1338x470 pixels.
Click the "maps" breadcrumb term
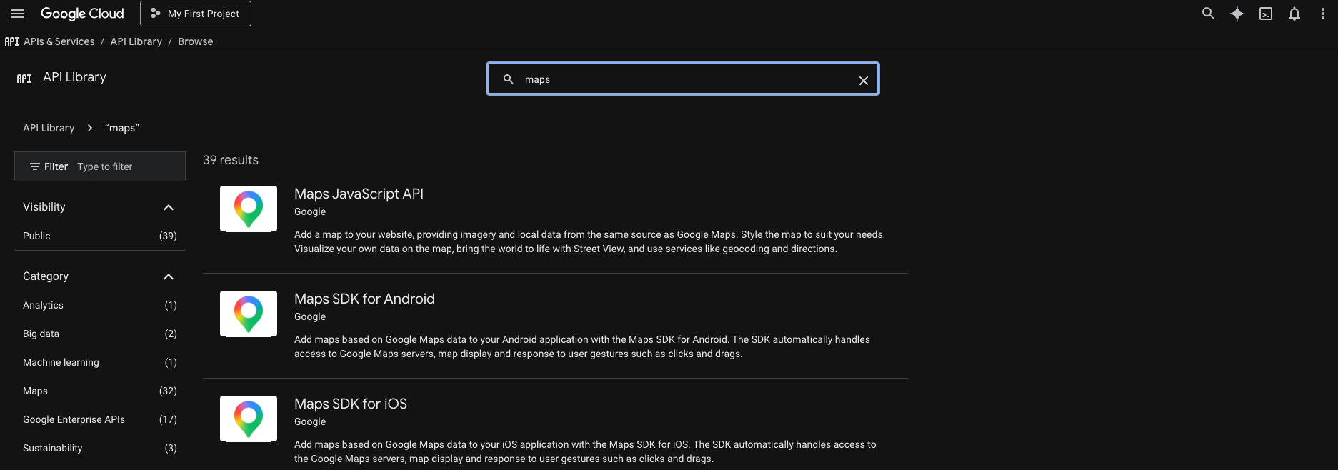click(x=122, y=128)
